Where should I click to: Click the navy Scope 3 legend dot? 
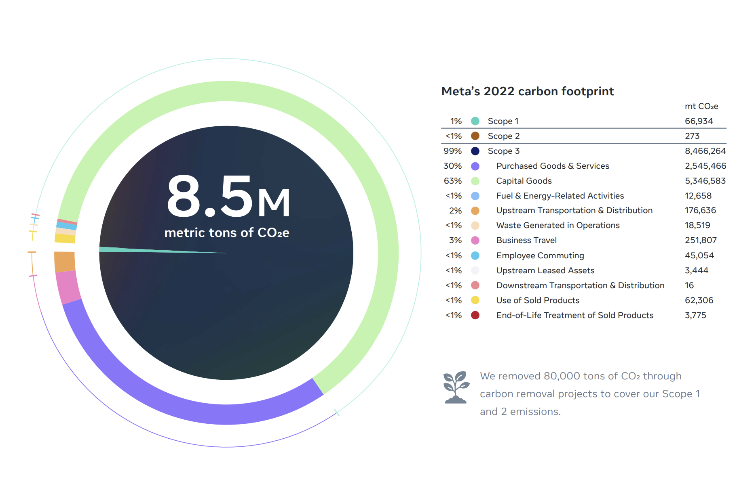[475, 151]
